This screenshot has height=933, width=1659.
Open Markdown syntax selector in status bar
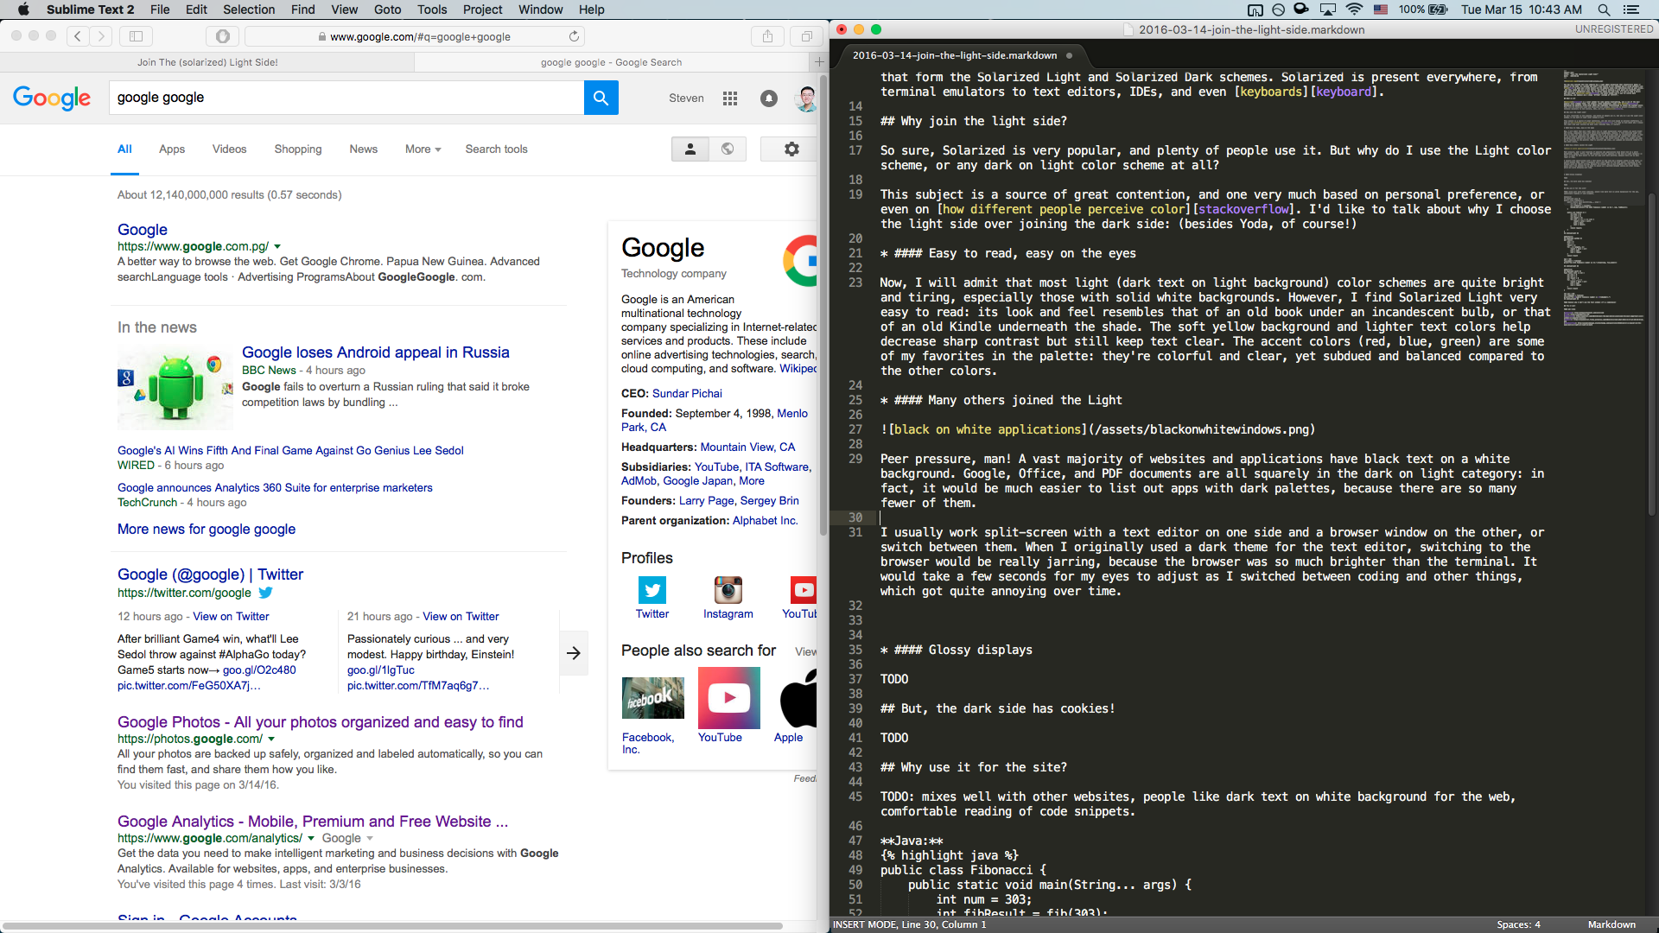[x=1611, y=924]
